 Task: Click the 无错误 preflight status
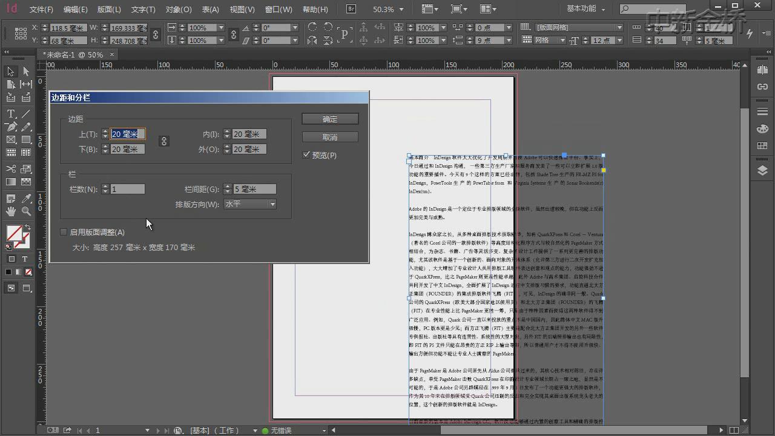[x=281, y=431]
